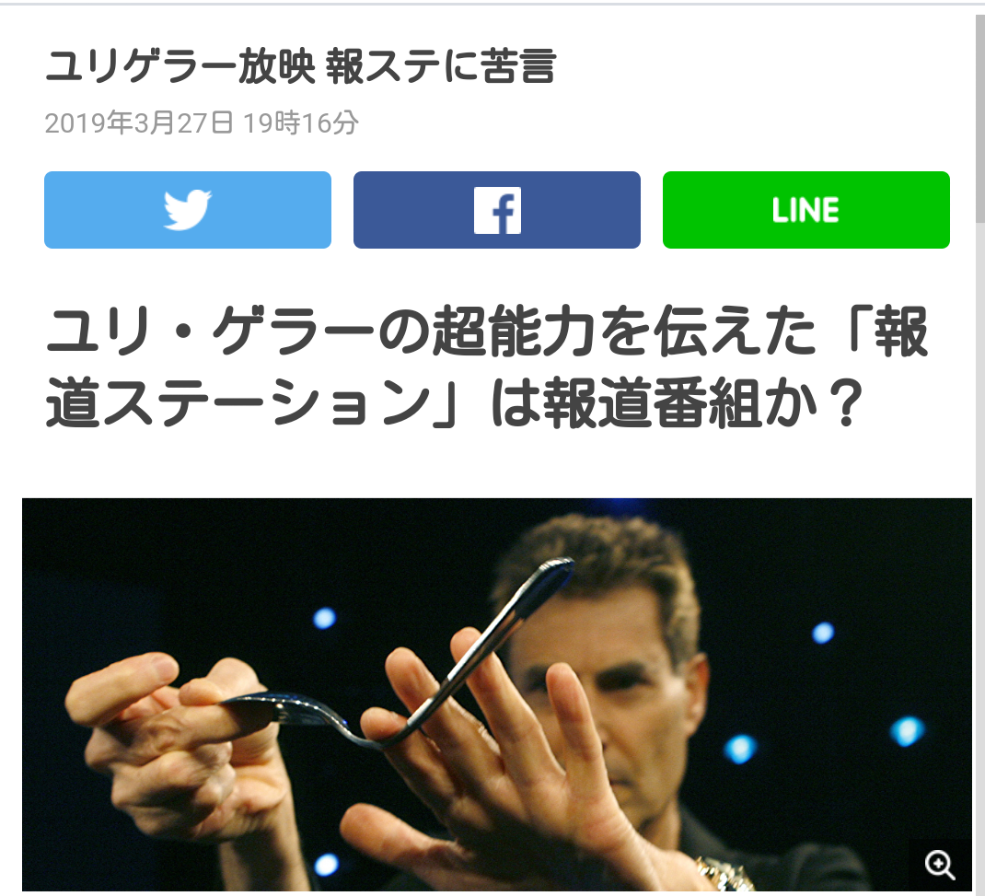Click a blue stage light in the photo
985x896 pixels.
pos(325,618)
